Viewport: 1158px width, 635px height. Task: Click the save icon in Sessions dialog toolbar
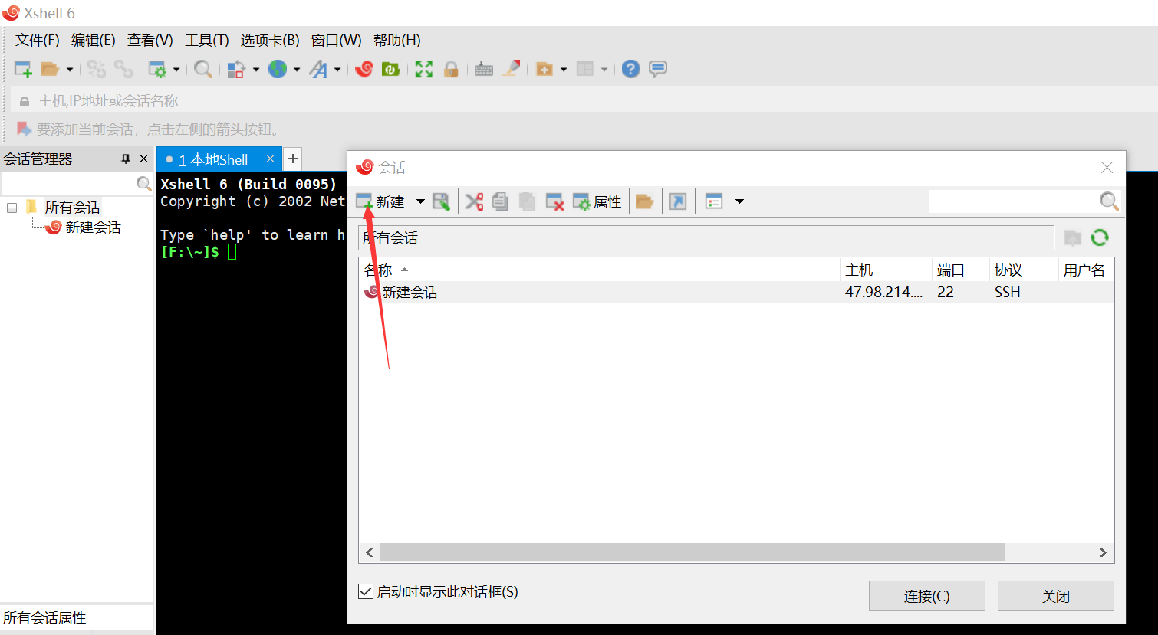click(441, 201)
